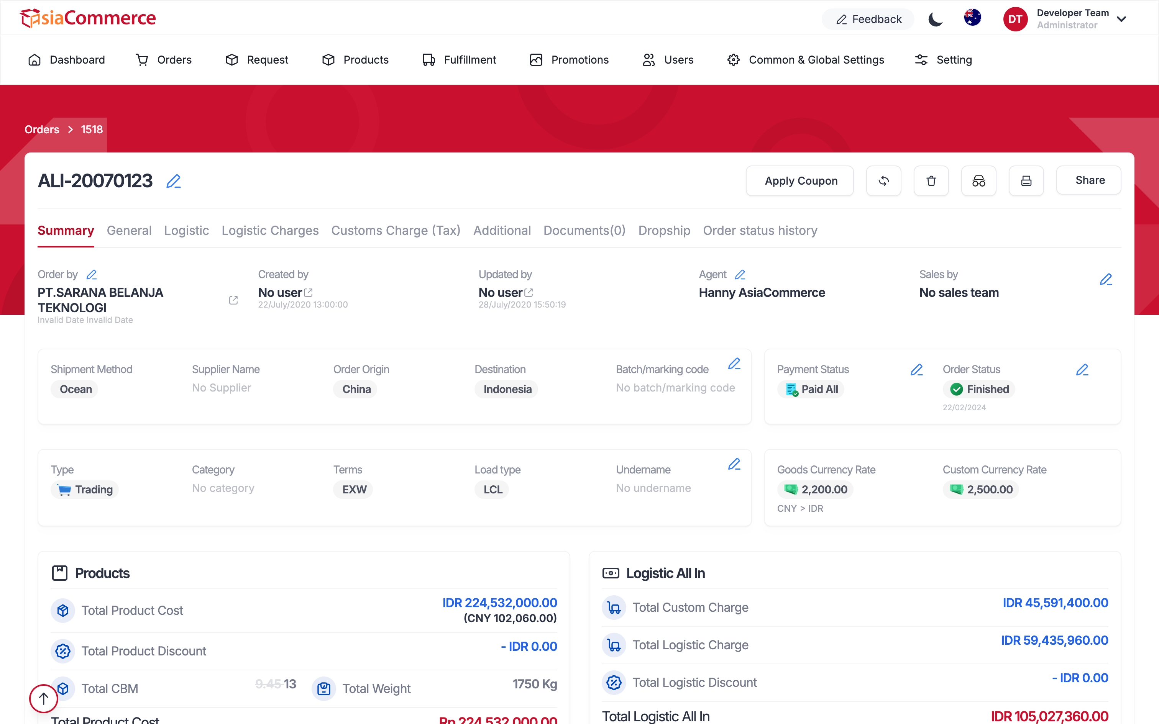Image resolution: width=1159 pixels, height=724 pixels.
Task: Click the Trading type badge
Action: [x=85, y=490]
